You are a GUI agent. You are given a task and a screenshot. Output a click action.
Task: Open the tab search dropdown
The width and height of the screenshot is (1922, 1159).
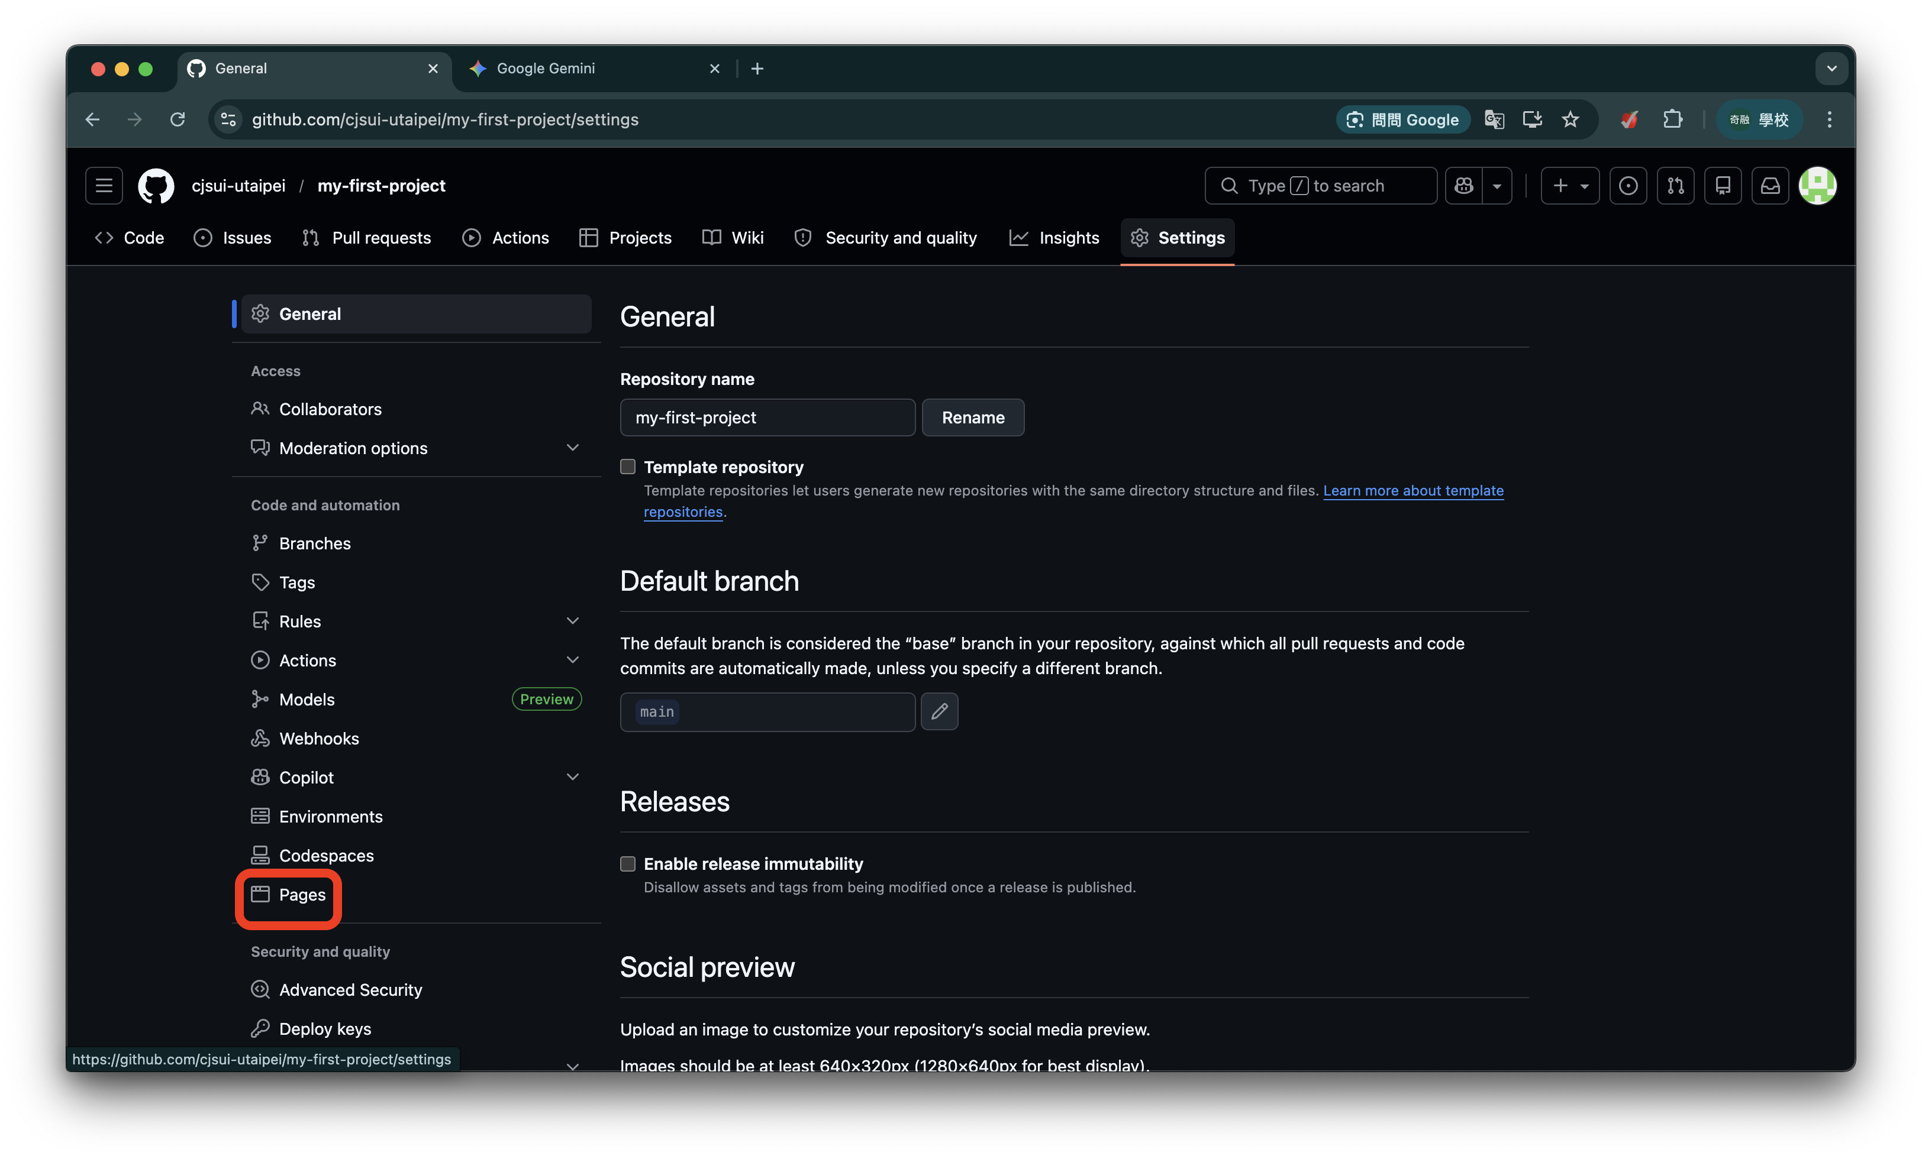tap(1831, 69)
